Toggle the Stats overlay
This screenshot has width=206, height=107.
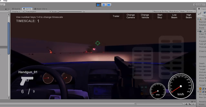pos(183,12)
